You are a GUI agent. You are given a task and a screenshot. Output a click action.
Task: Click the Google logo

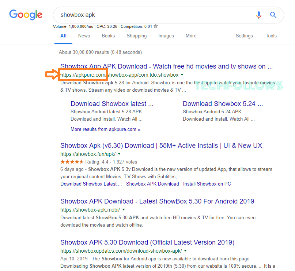pyautogui.click(x=26, y=15)
